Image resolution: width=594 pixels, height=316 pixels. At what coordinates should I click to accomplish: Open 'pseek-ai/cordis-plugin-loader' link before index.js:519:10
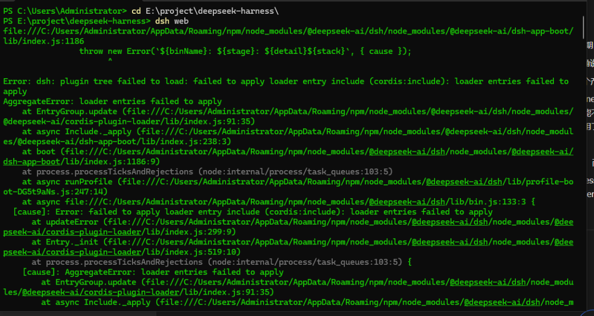pyautogui.click(x=72, y=252)
